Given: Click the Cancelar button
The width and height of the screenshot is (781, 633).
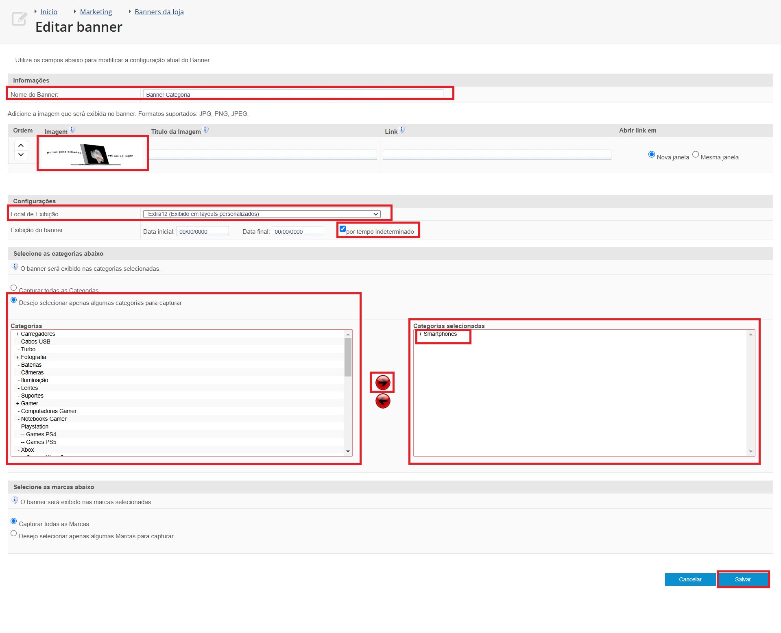Looking at the screenshot, I should coord(690,579).
